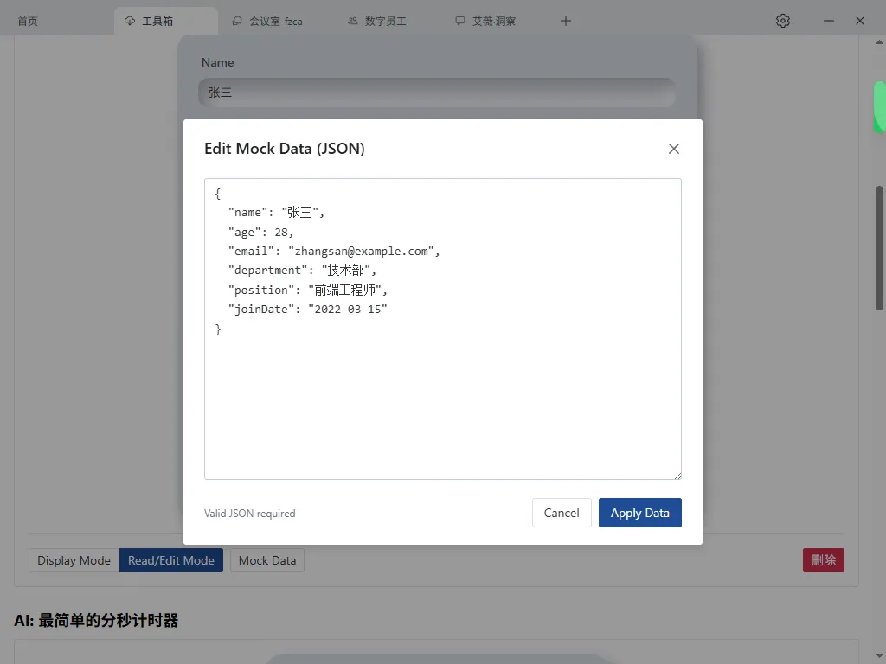Click inside the Name field showing 张三
The height and width of the screenshot is (664, 886).
pyautogui.click(x=437, y=93)
